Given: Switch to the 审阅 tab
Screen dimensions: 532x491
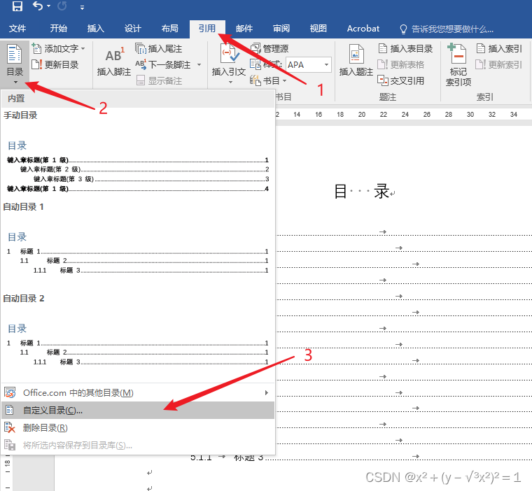Looking at the screenshot, I should click(x=281, y=29).
